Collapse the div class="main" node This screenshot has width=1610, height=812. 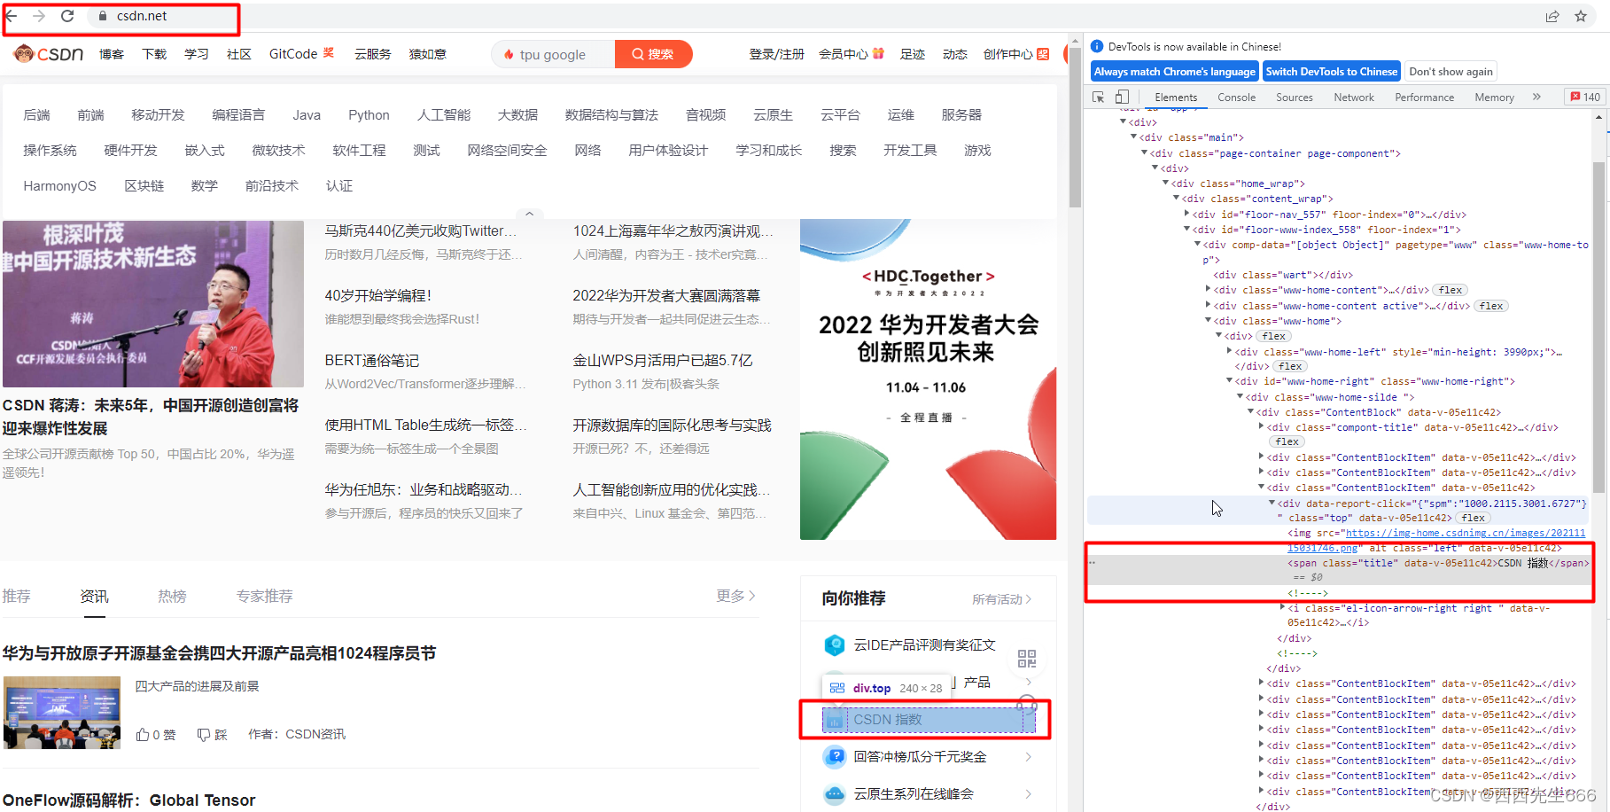tap(1133, 137)
